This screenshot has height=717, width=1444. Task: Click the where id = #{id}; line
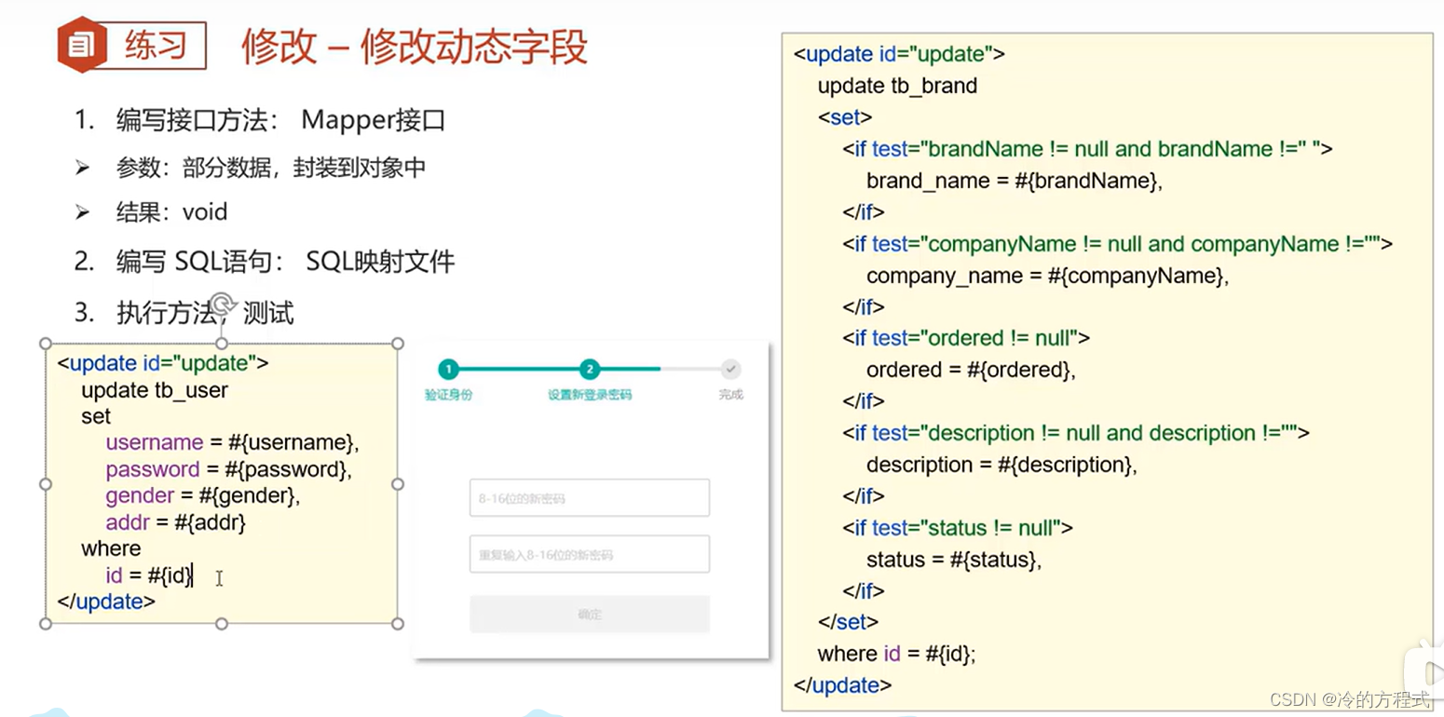pyautogui.click(x=897, y=655)
